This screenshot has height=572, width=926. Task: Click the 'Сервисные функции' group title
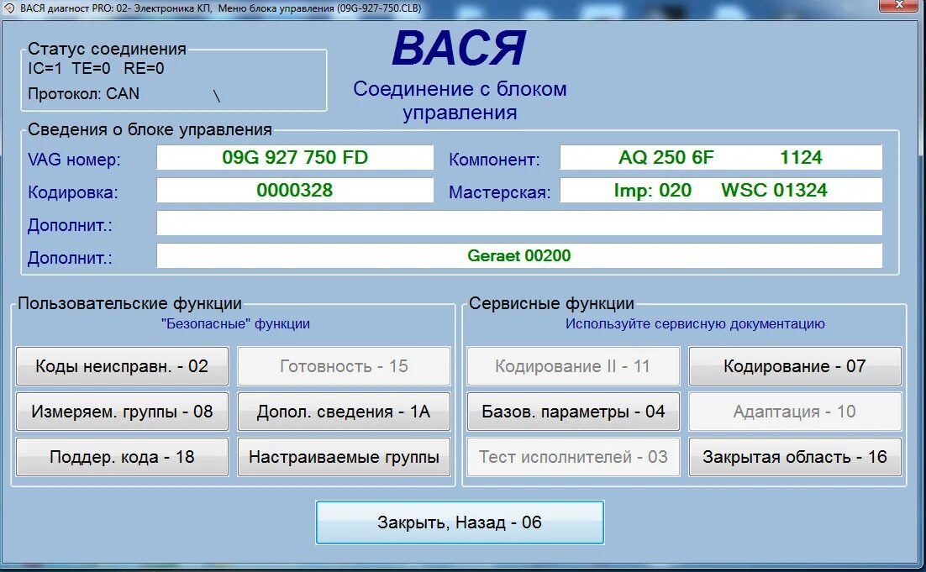pos(551,303)
